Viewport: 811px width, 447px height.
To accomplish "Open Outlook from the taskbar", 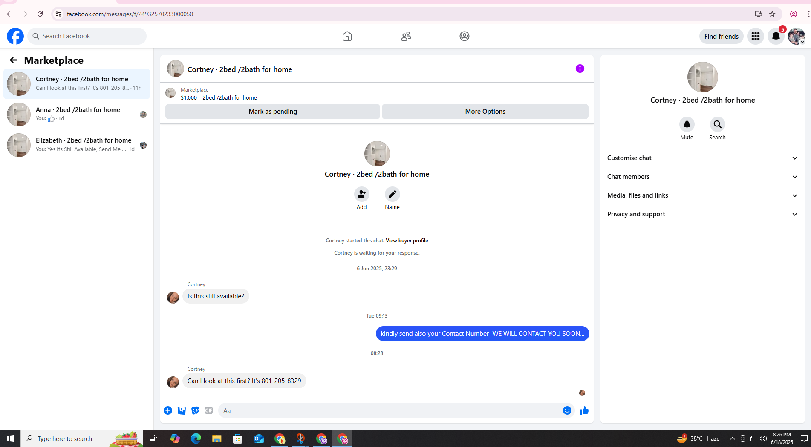I will tap(259, 438).
